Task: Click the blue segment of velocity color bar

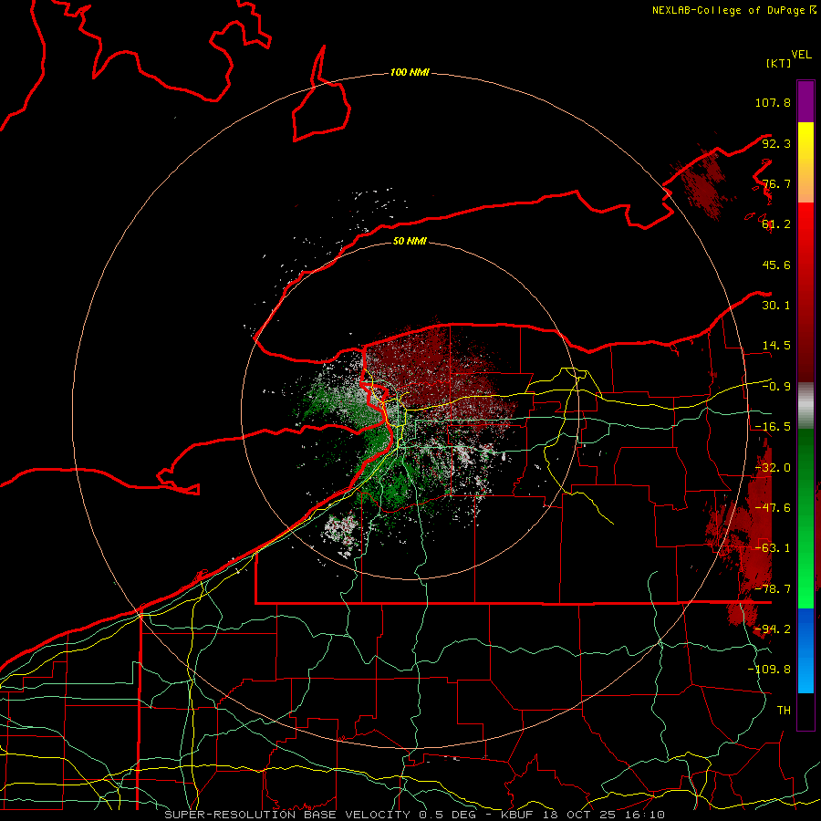Action: 805,650
